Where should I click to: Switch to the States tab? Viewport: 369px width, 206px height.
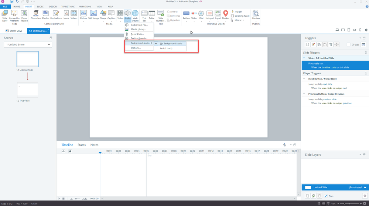(x=82, y=145)
